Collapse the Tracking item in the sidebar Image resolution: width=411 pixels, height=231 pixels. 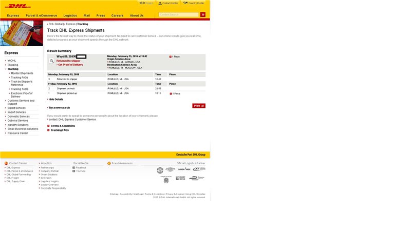(x=12, y=69)
